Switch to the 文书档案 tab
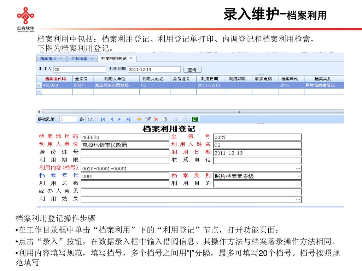 79,59
